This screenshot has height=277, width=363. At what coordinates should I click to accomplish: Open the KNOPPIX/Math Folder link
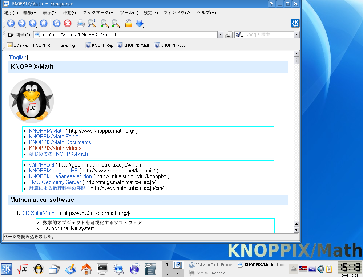tap(55, 137)
